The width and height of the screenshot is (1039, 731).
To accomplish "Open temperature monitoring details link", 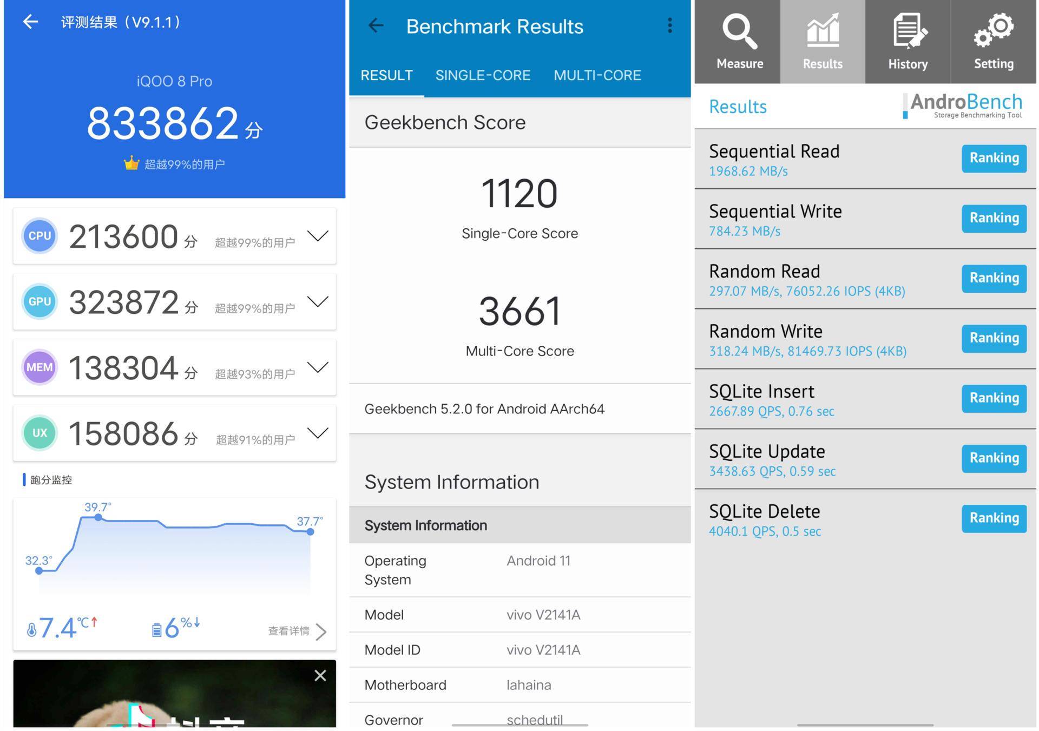I will [297, 631].
